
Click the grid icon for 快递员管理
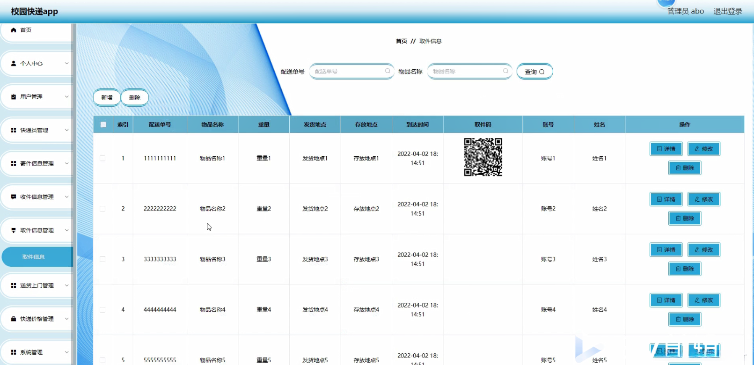click(x=14, y=130)
